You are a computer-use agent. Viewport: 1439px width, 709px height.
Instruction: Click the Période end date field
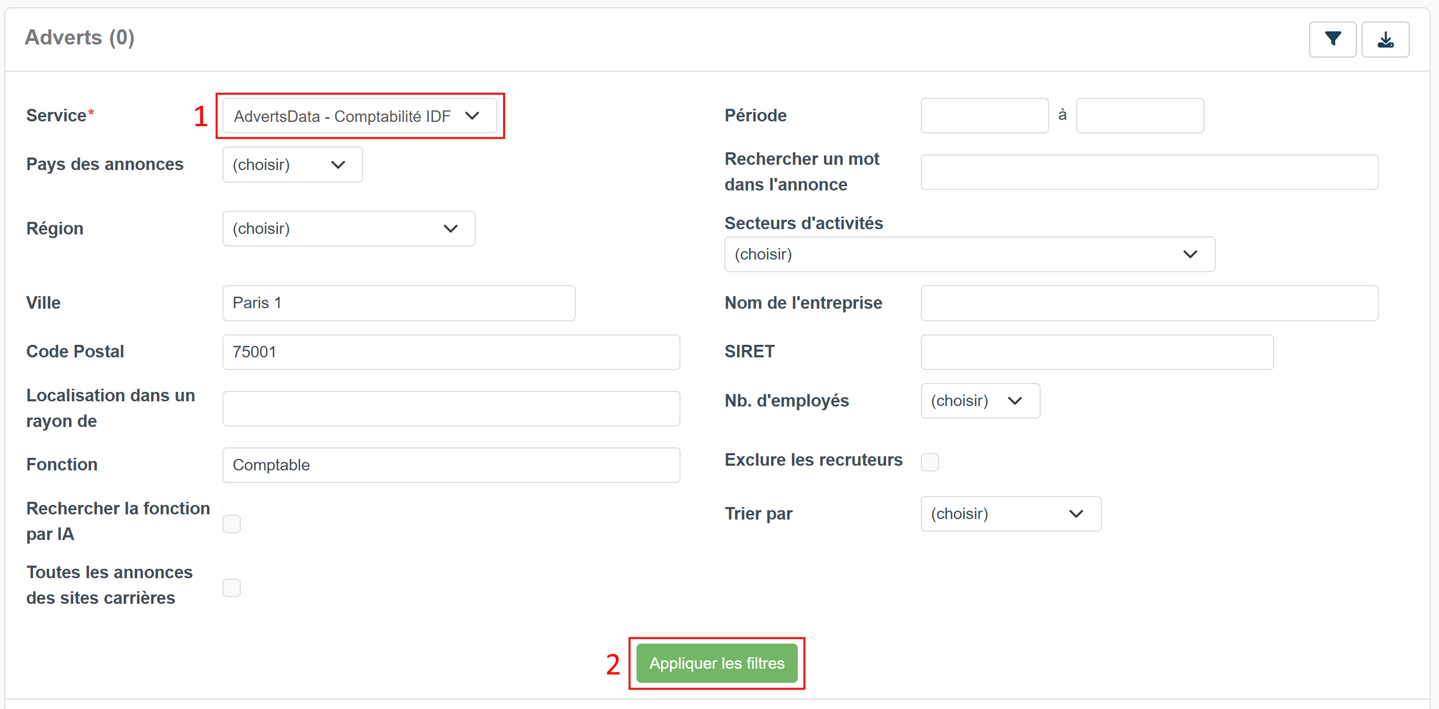click(1140, 116)
